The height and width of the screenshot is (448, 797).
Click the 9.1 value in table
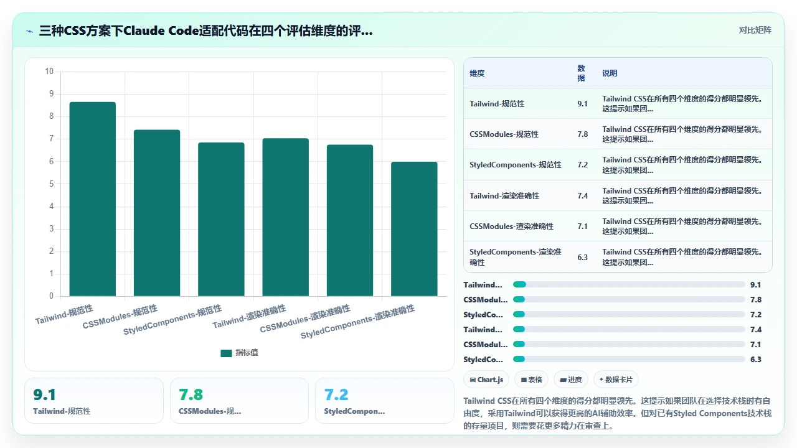coord(582,104)
